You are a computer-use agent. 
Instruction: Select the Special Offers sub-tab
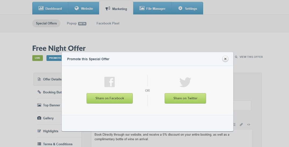pyautogui.click(x=46, y=23)
